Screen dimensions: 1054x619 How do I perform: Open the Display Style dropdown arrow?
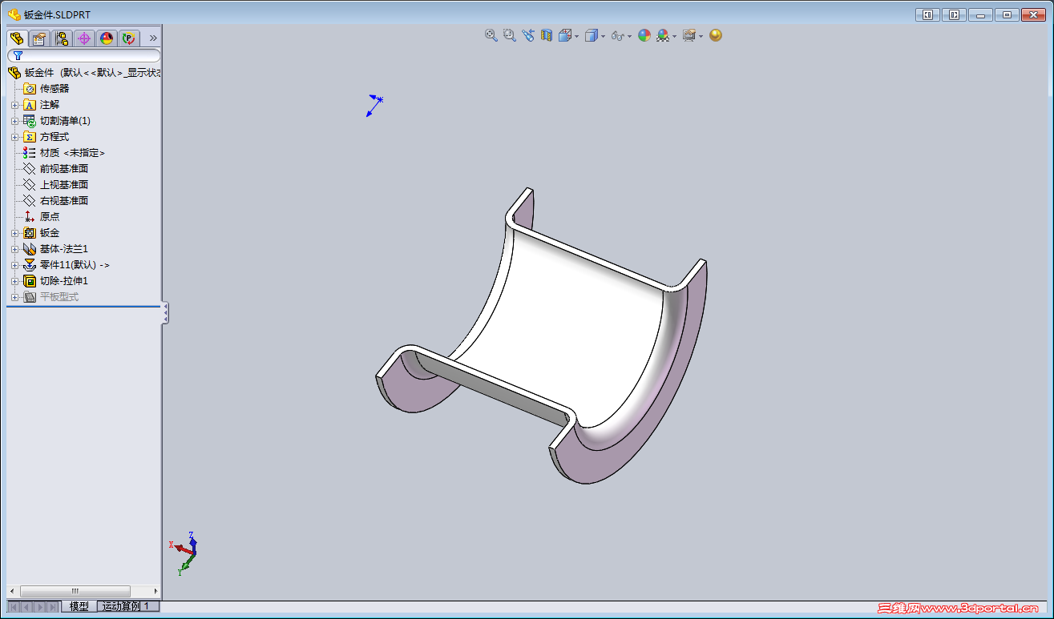pos(604,36)
